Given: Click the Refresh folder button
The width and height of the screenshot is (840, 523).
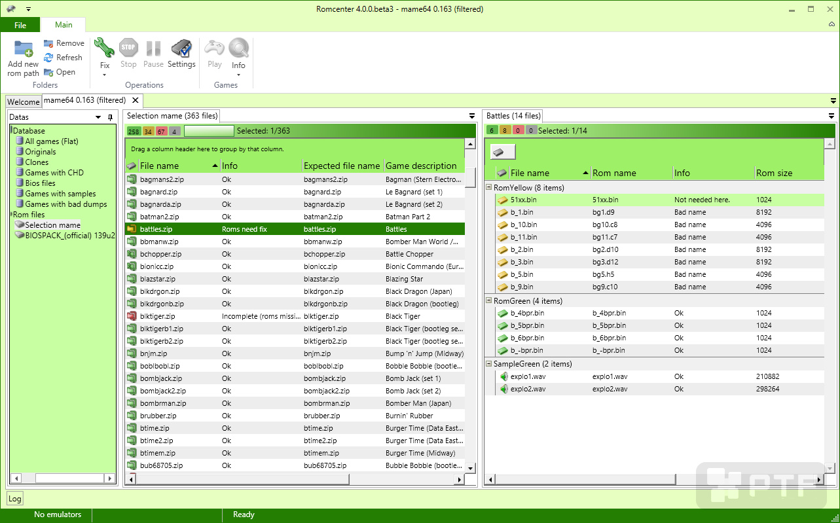Looking at the screenshot, I should pos(63,58).
